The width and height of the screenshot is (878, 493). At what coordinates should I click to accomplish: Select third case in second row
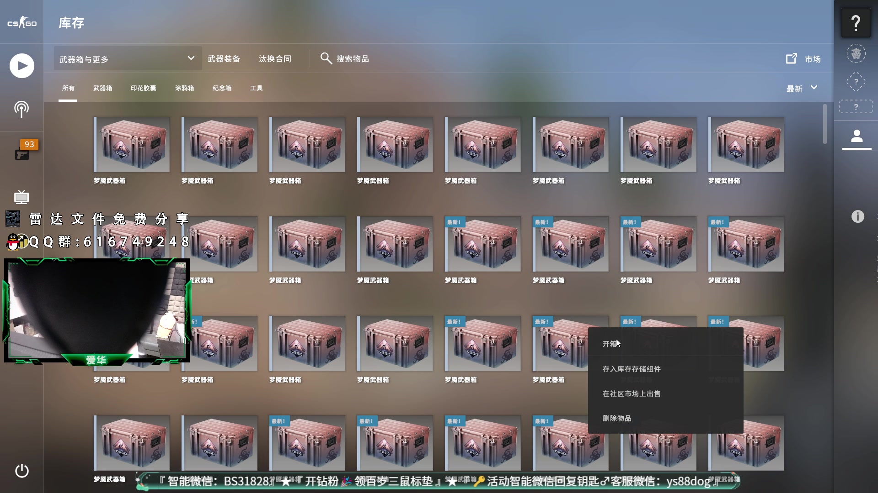click(x=307, y=244)
